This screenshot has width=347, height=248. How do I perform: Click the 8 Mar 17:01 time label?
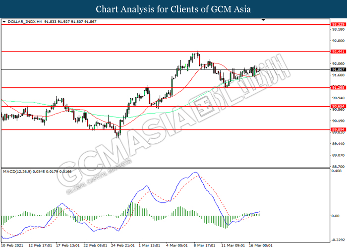204,246
